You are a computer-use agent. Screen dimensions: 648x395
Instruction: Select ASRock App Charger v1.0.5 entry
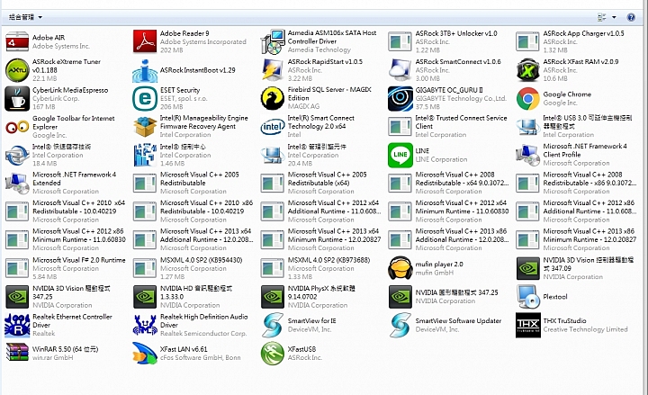[571, 41]
